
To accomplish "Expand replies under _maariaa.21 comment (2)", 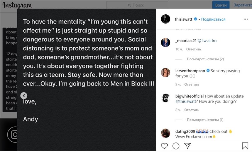I will 205,59.
